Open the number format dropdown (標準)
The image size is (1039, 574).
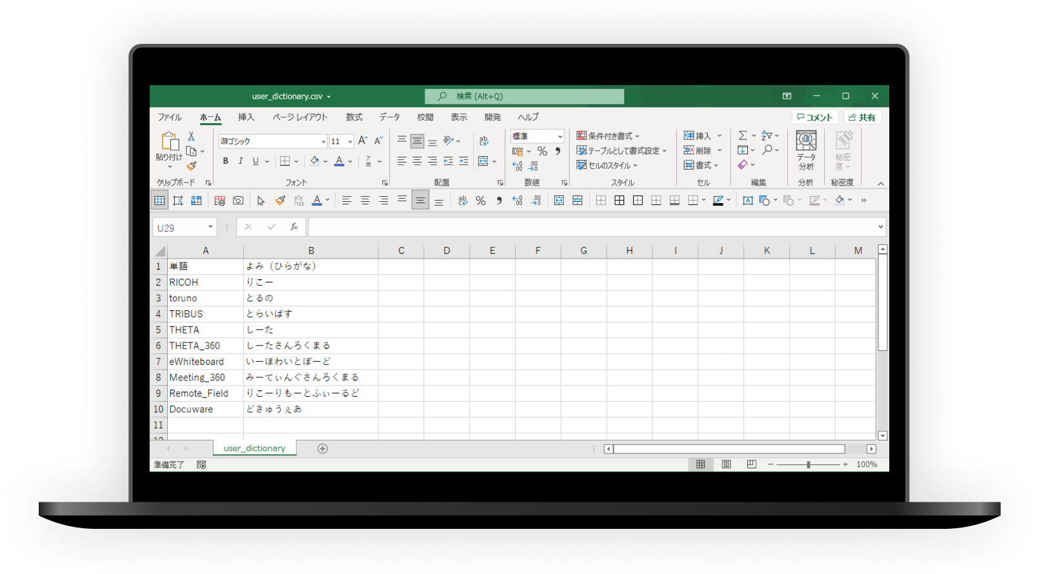point(560,136)
